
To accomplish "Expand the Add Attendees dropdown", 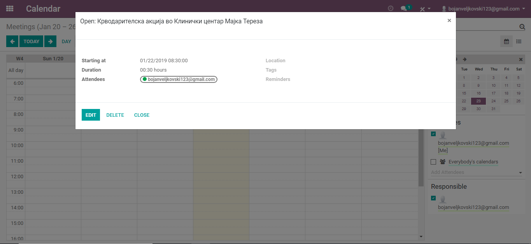I will [x=520, y=173].
